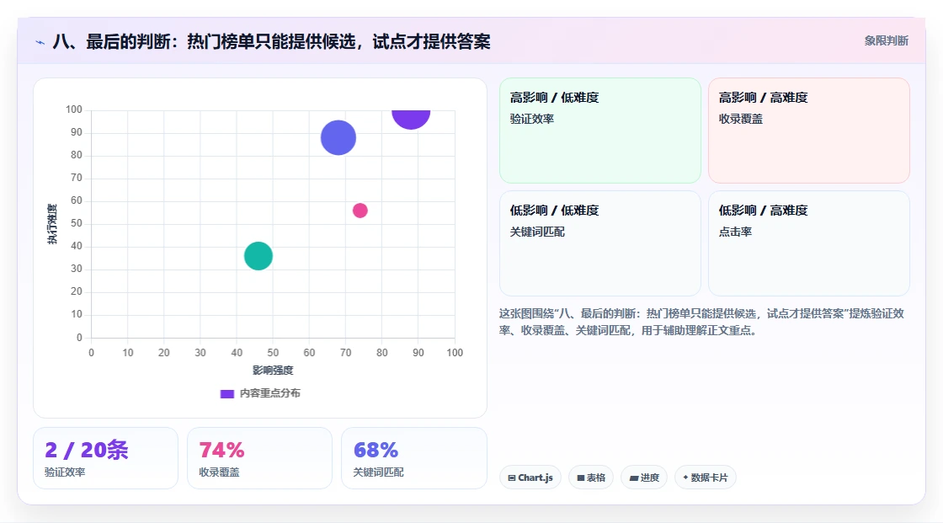Screen dimensions: 943x523
Task: Open the 低影响 / 低难度 quadrant card
Action: pos(600,243)
